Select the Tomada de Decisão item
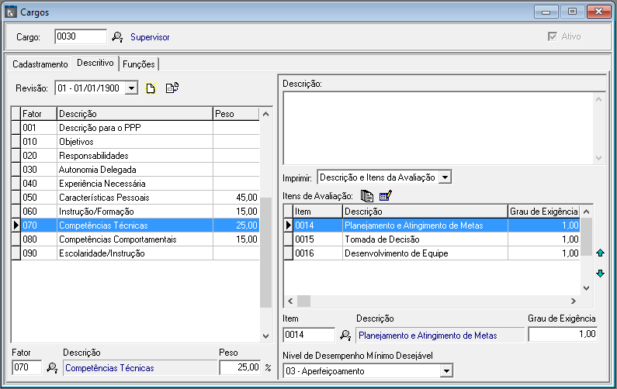617x389 pixels. 432,239
